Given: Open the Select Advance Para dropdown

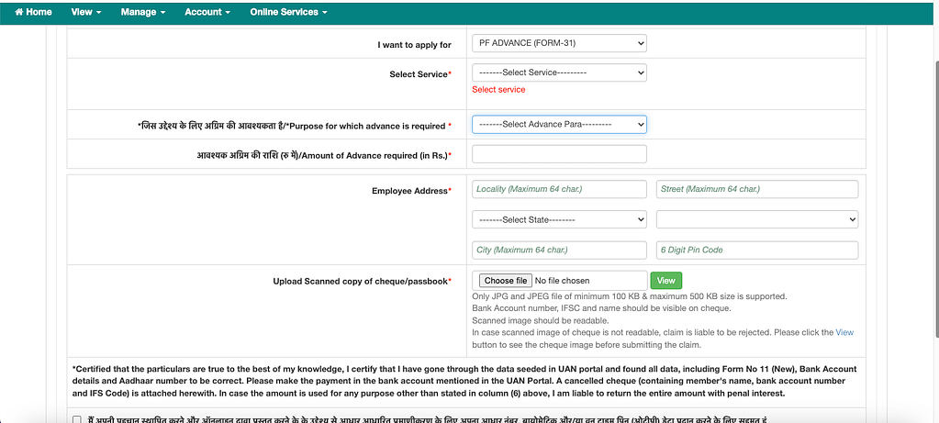Looking at the screenshot, I should [x=559, y=125].
